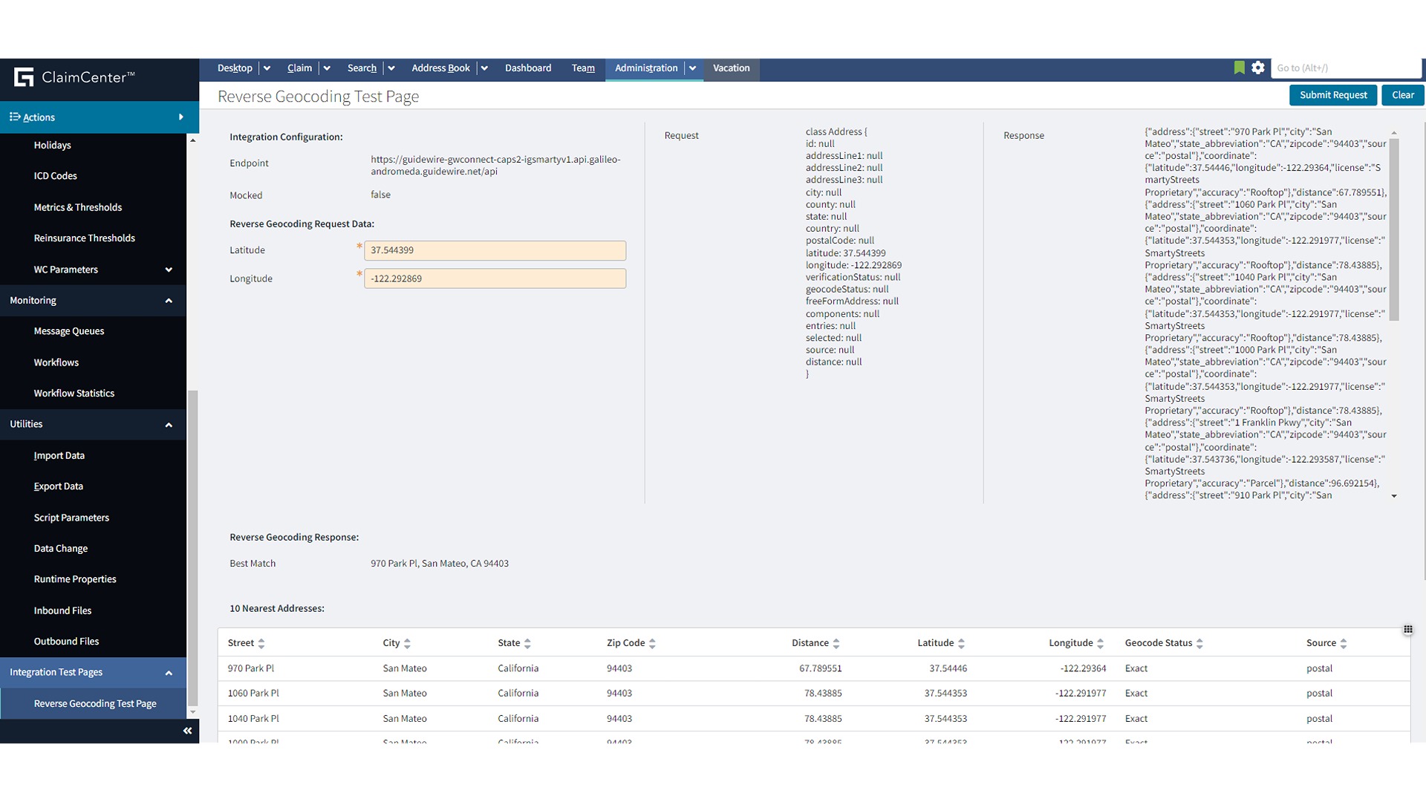Sort table by Distance column arrows
Viewport: 1426px width, 802px height.
(x=836, y=644)
